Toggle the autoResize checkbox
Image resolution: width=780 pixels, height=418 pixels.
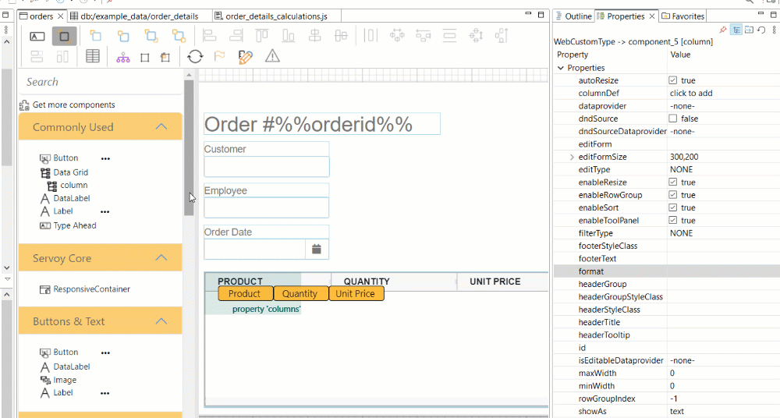click(673, 80)
